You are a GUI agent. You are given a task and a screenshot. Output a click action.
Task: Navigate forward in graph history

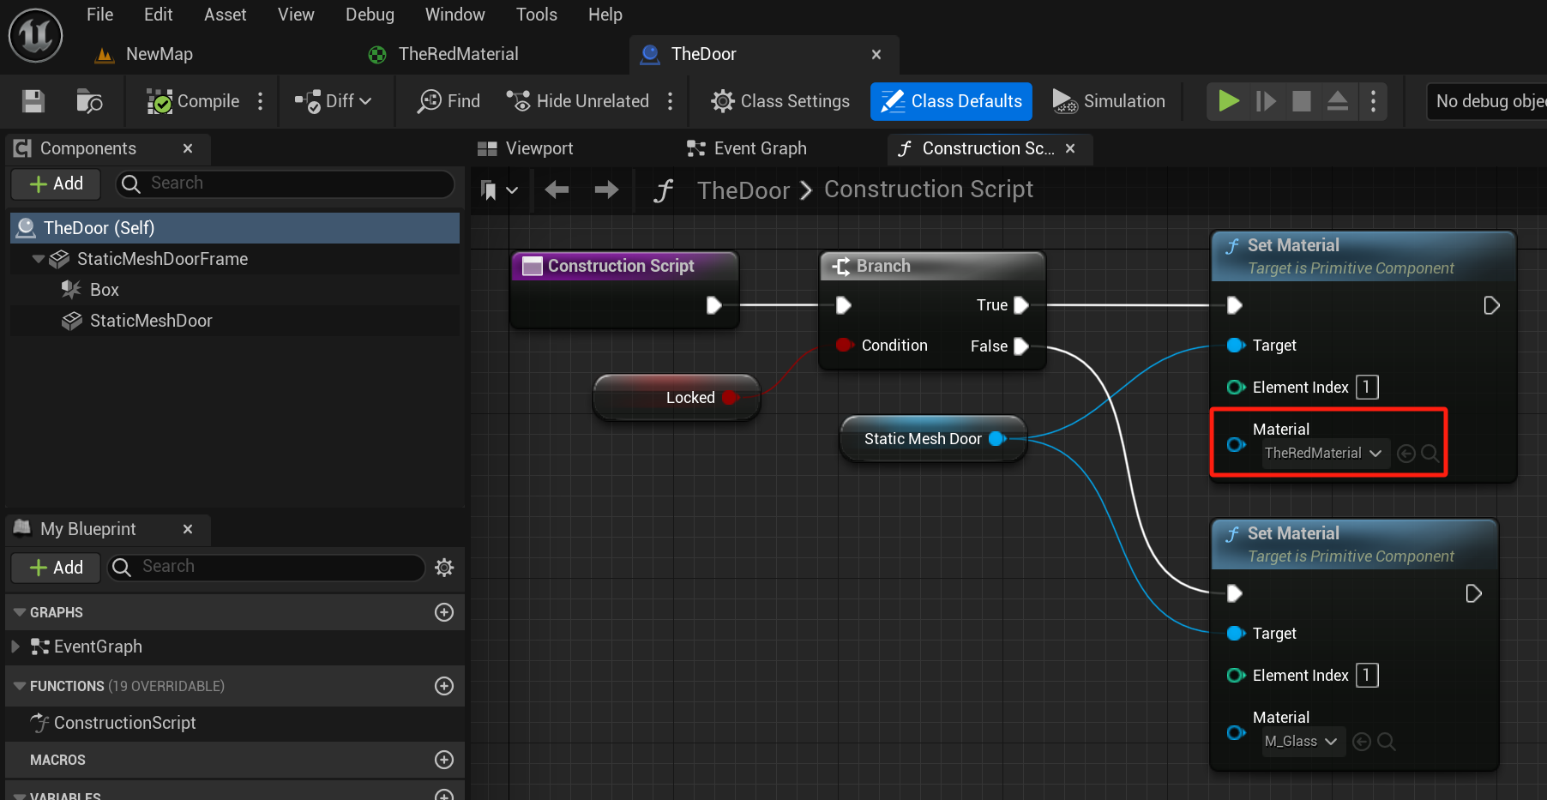point(606,189)
